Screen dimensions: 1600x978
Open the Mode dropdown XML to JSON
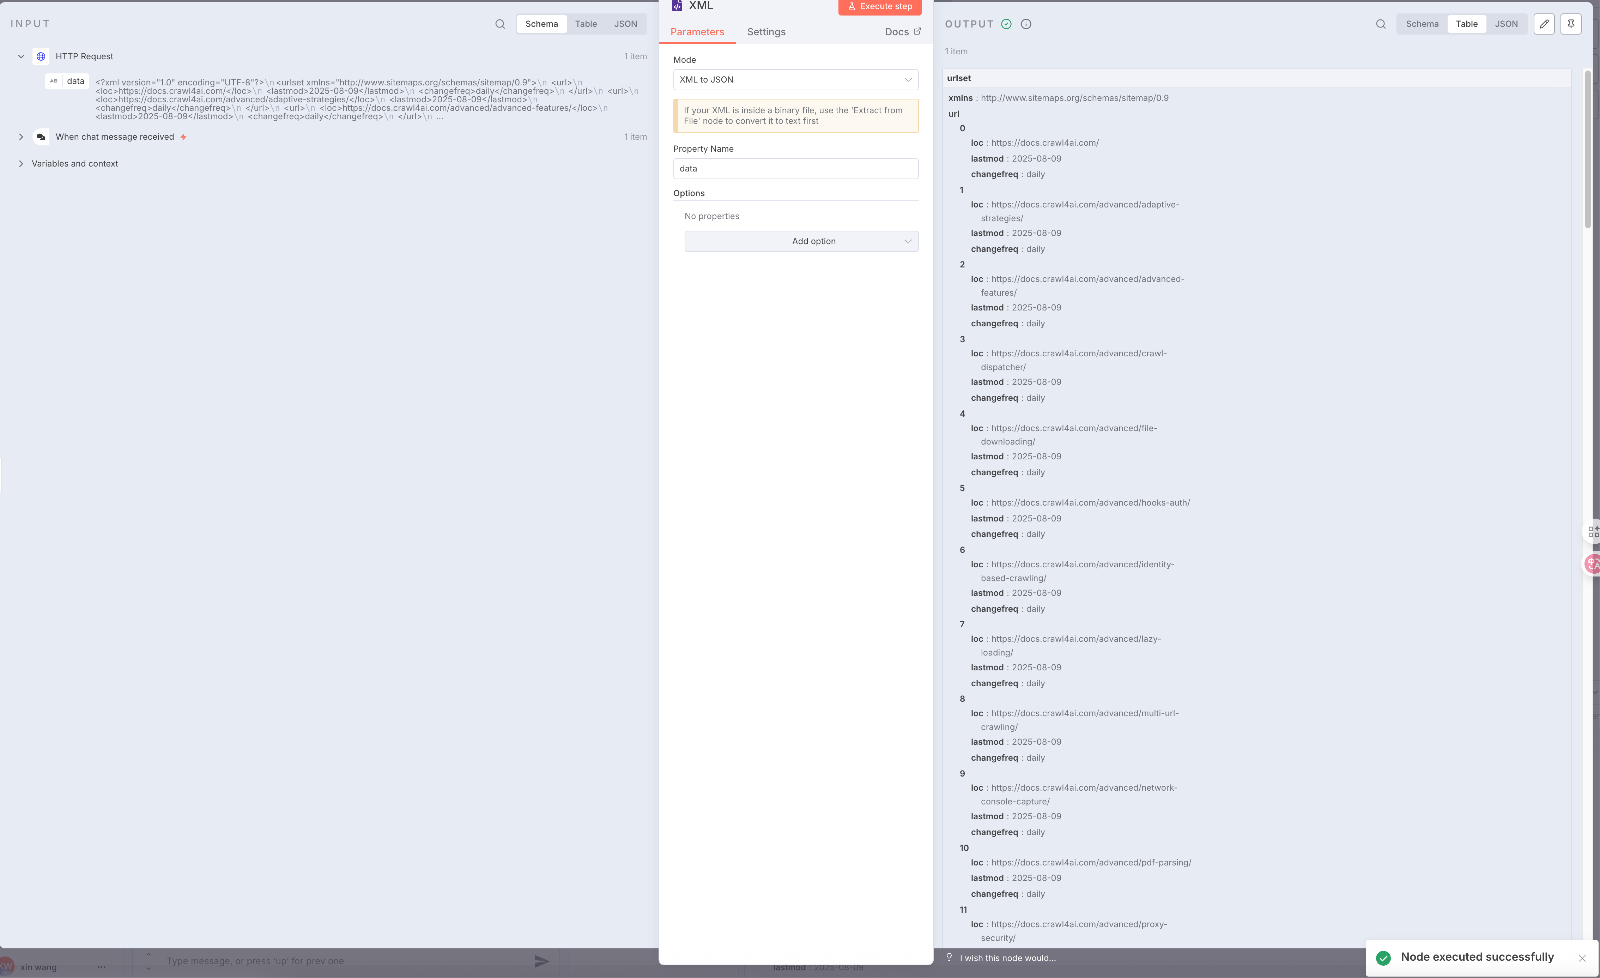(795, 79)
